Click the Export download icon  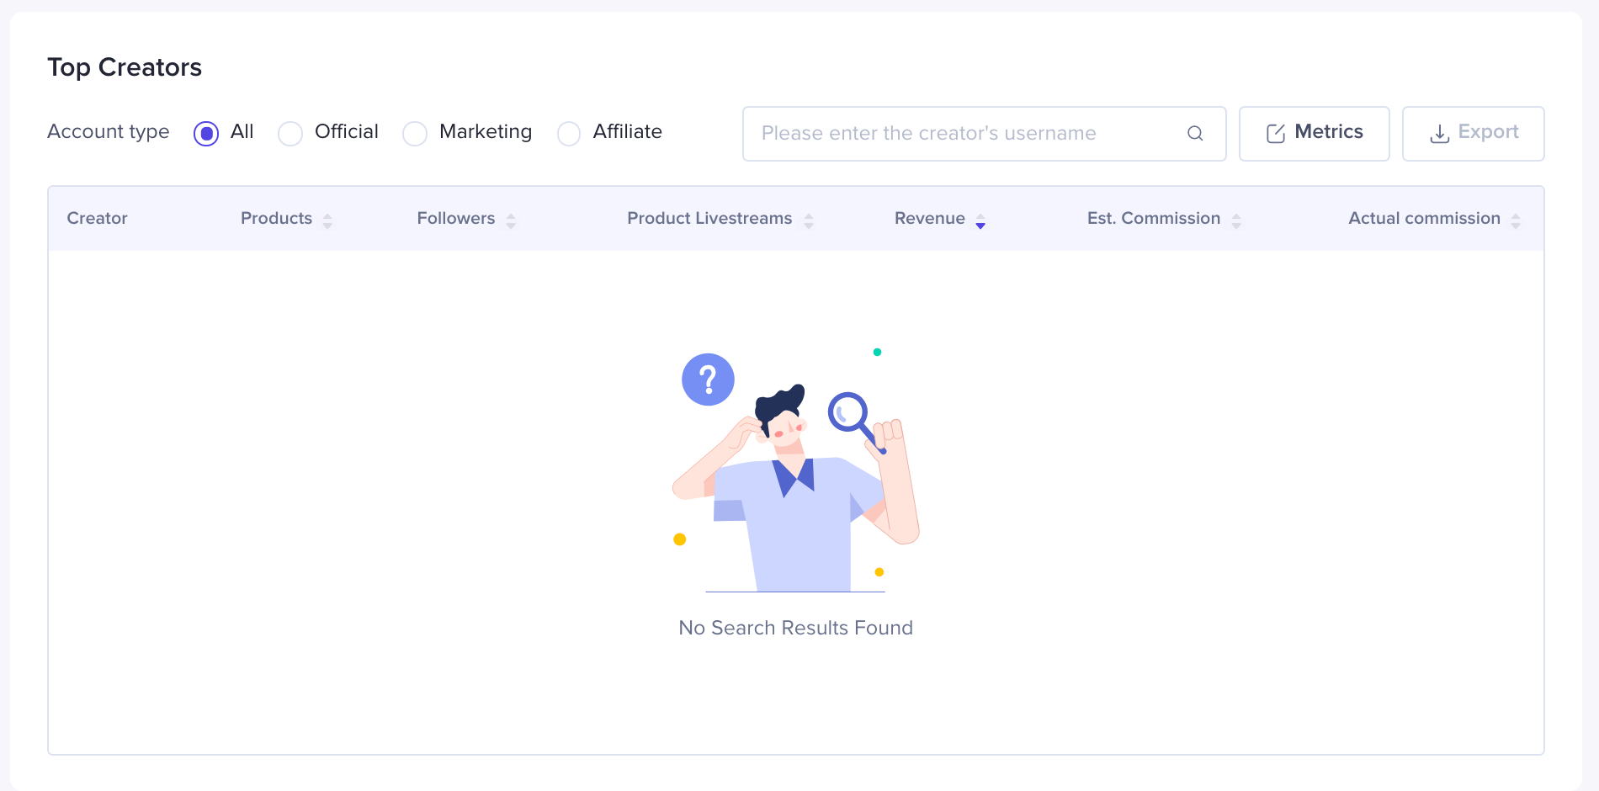tap(1440, 134)
